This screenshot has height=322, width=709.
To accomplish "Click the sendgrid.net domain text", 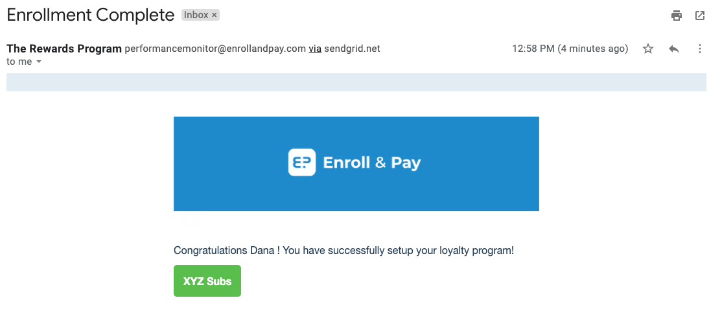I will 353,49.
